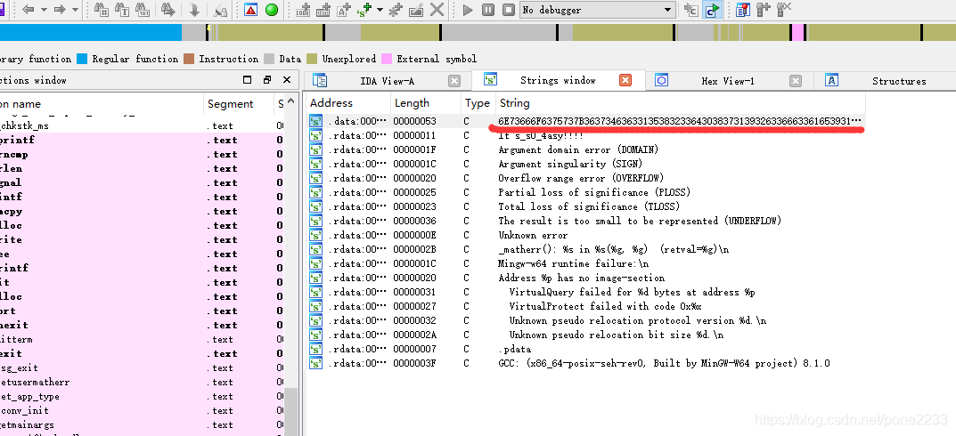
Task: Jump back with the left arrow
Action: 28,10
